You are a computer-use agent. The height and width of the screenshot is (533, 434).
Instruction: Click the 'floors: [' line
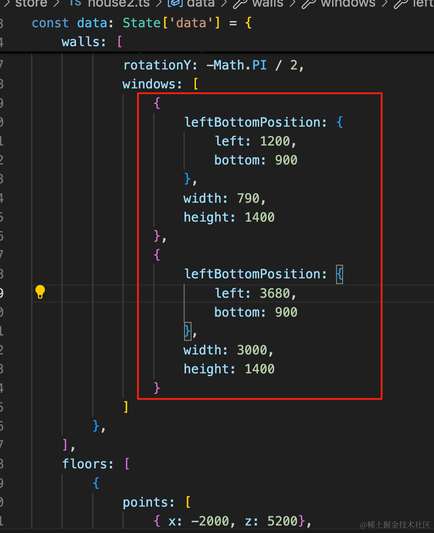(x=96, y=464)
